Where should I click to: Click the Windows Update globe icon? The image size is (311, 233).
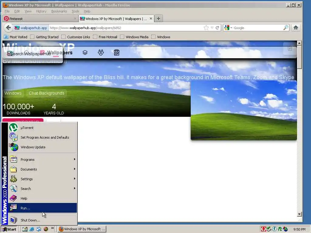pyautogui.click(x=13, y=147)
